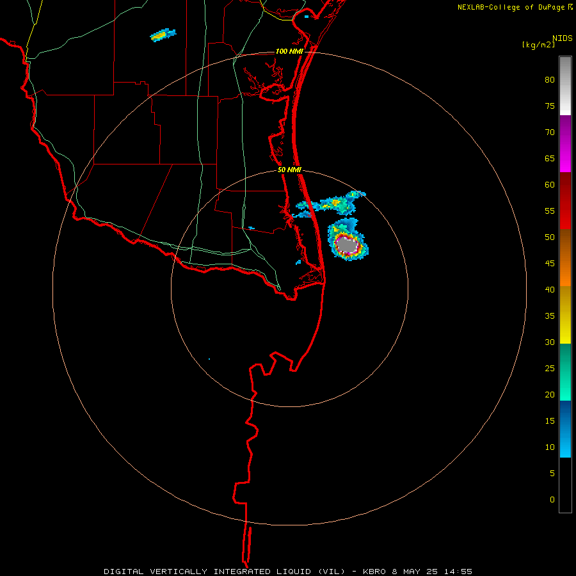Click the 14:55 timestamp in the caption
The width and height of the screenshot is (576, 576).
point(458,572)
